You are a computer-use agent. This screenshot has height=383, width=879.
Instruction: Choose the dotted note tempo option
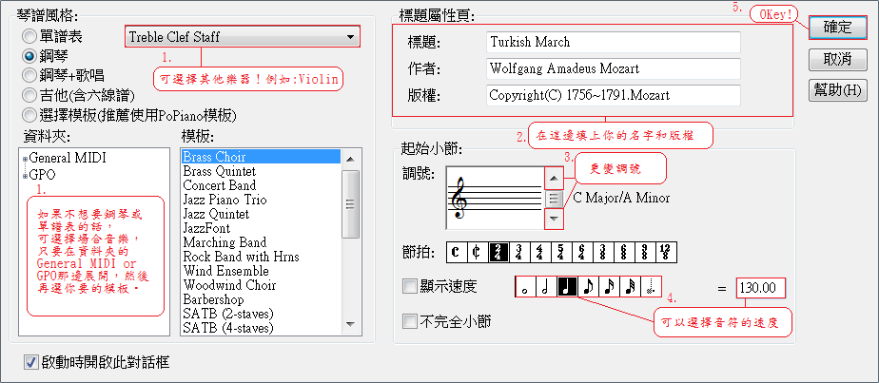point(652,287)
